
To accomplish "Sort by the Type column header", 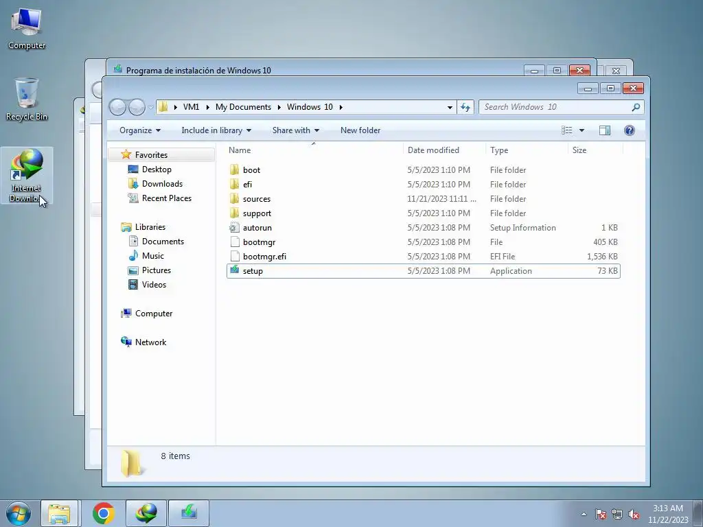I will pyautogui.click(x=527, y=150).
